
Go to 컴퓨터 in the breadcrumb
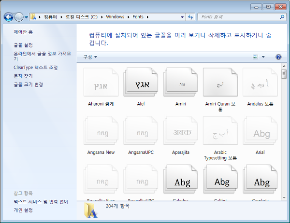[x=50, y=17]
